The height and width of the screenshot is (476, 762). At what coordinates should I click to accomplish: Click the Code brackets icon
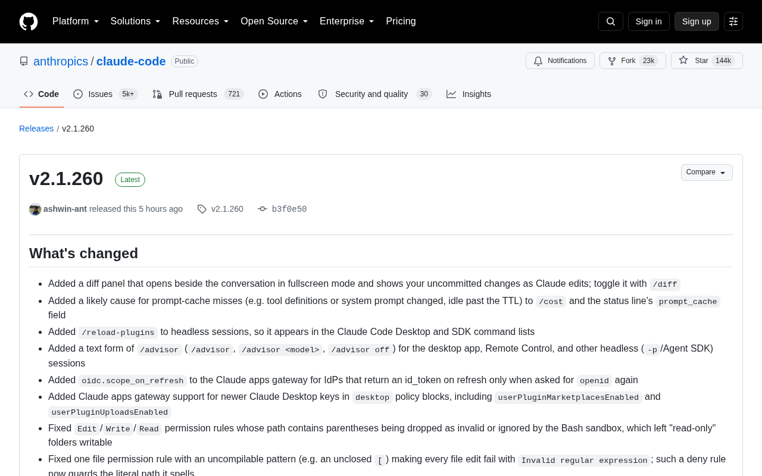pyautogui.click(x=29, y=94)
